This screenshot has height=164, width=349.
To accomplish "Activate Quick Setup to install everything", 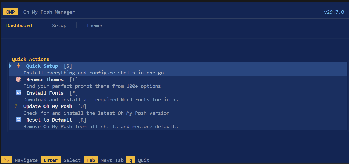I will pyautogui.click(x=42, y=66).
